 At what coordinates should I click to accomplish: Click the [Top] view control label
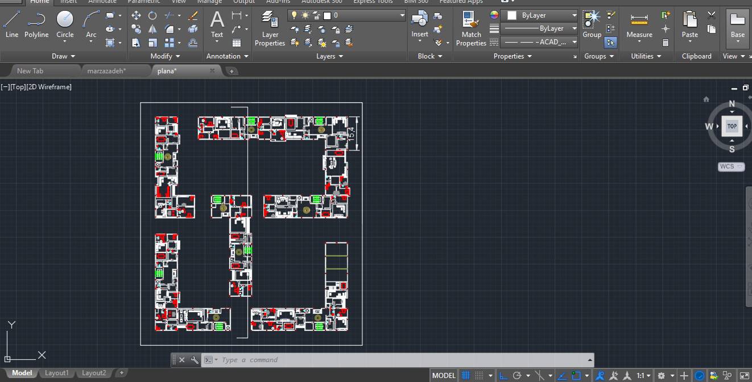[18, 87]
